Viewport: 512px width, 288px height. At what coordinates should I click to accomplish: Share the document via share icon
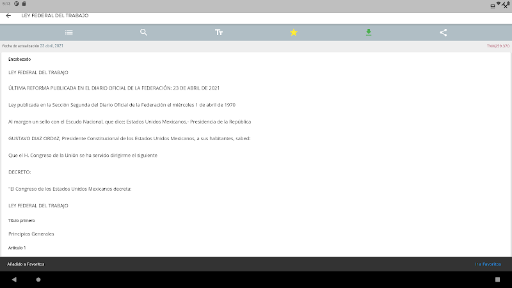pyautogui.click(x=444, y=33)
